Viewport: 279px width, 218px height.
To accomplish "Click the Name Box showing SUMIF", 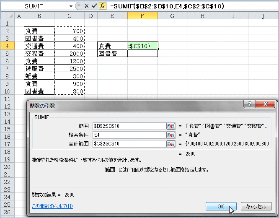I will pos(35,6).
